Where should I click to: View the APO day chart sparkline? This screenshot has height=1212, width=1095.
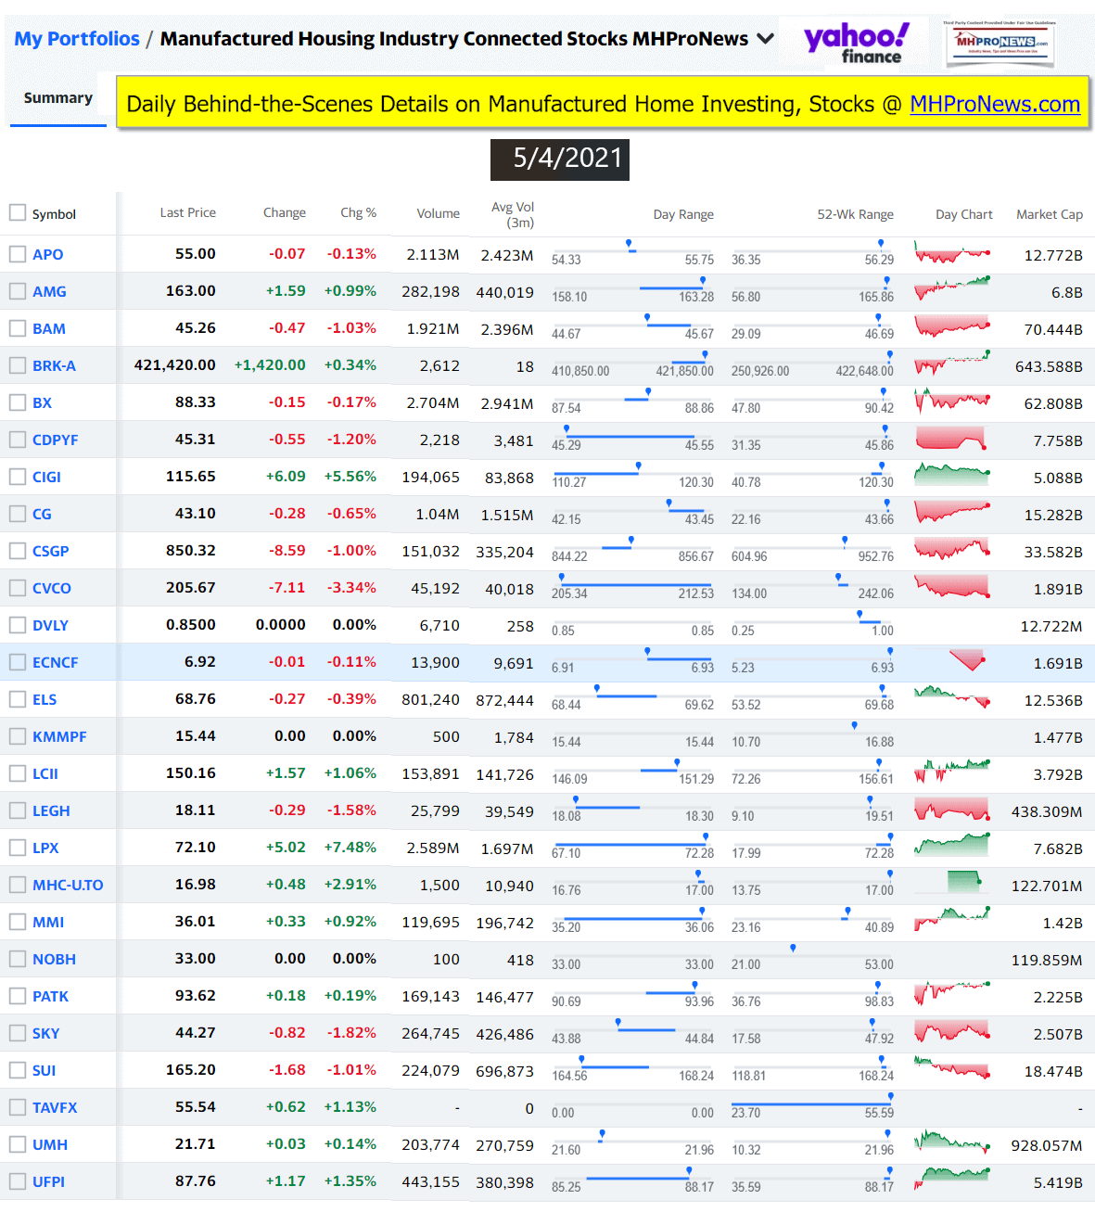(x=951, y=252)
